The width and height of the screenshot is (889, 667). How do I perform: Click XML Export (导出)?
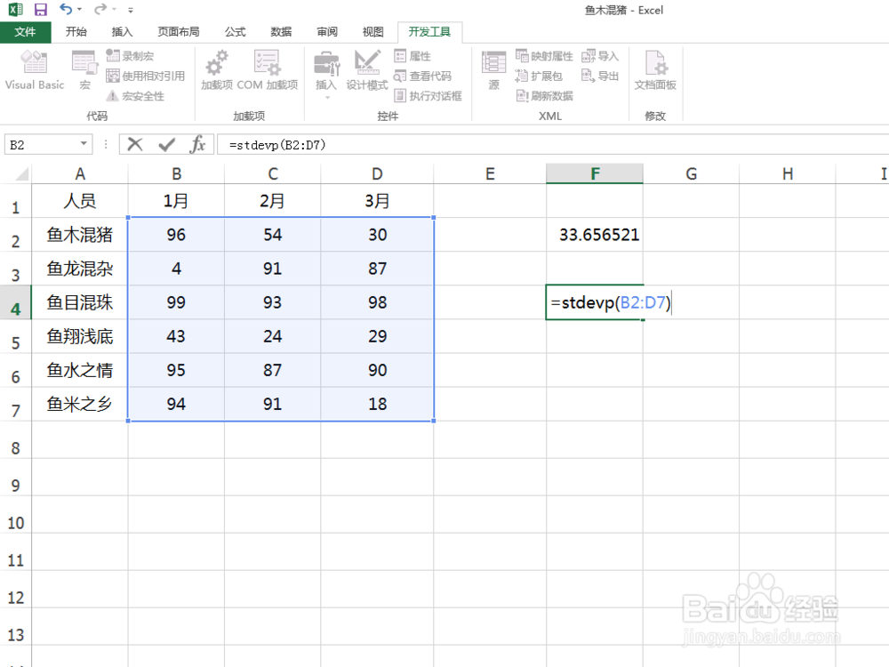600,76
